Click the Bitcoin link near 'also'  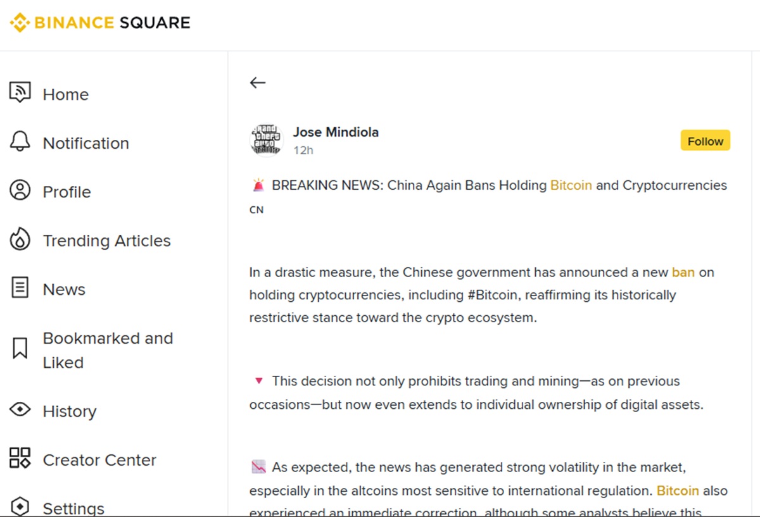tap(678, 490)
